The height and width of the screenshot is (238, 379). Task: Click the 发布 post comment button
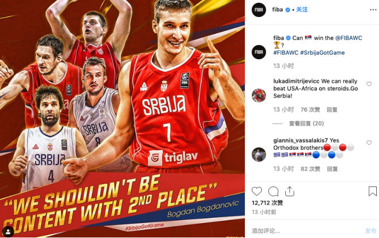pos(371,231)
